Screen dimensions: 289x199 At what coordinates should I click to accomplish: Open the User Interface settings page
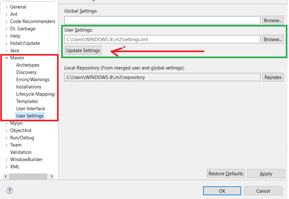[30, 108]
